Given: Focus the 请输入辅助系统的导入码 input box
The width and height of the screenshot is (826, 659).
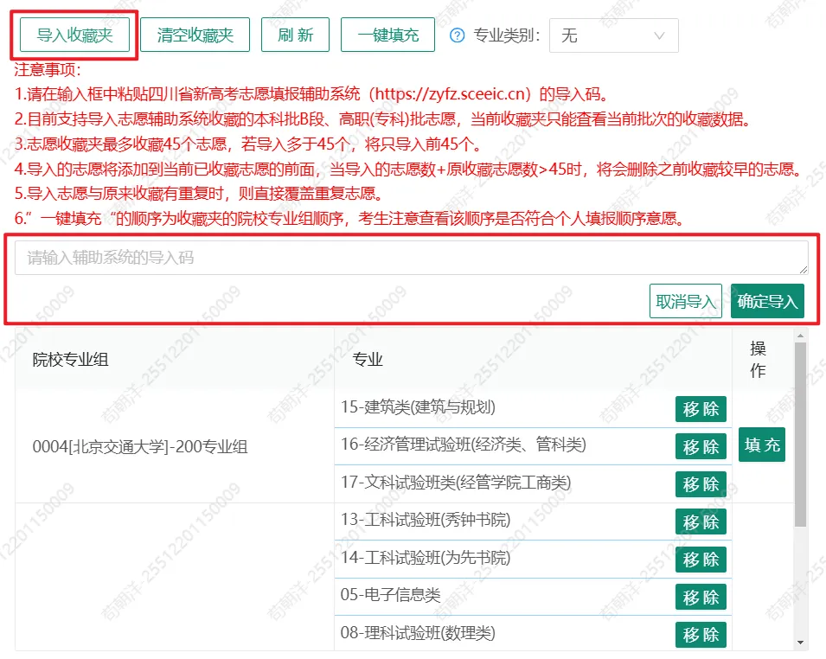Looking at the screenshot, I should pos(412,258).
